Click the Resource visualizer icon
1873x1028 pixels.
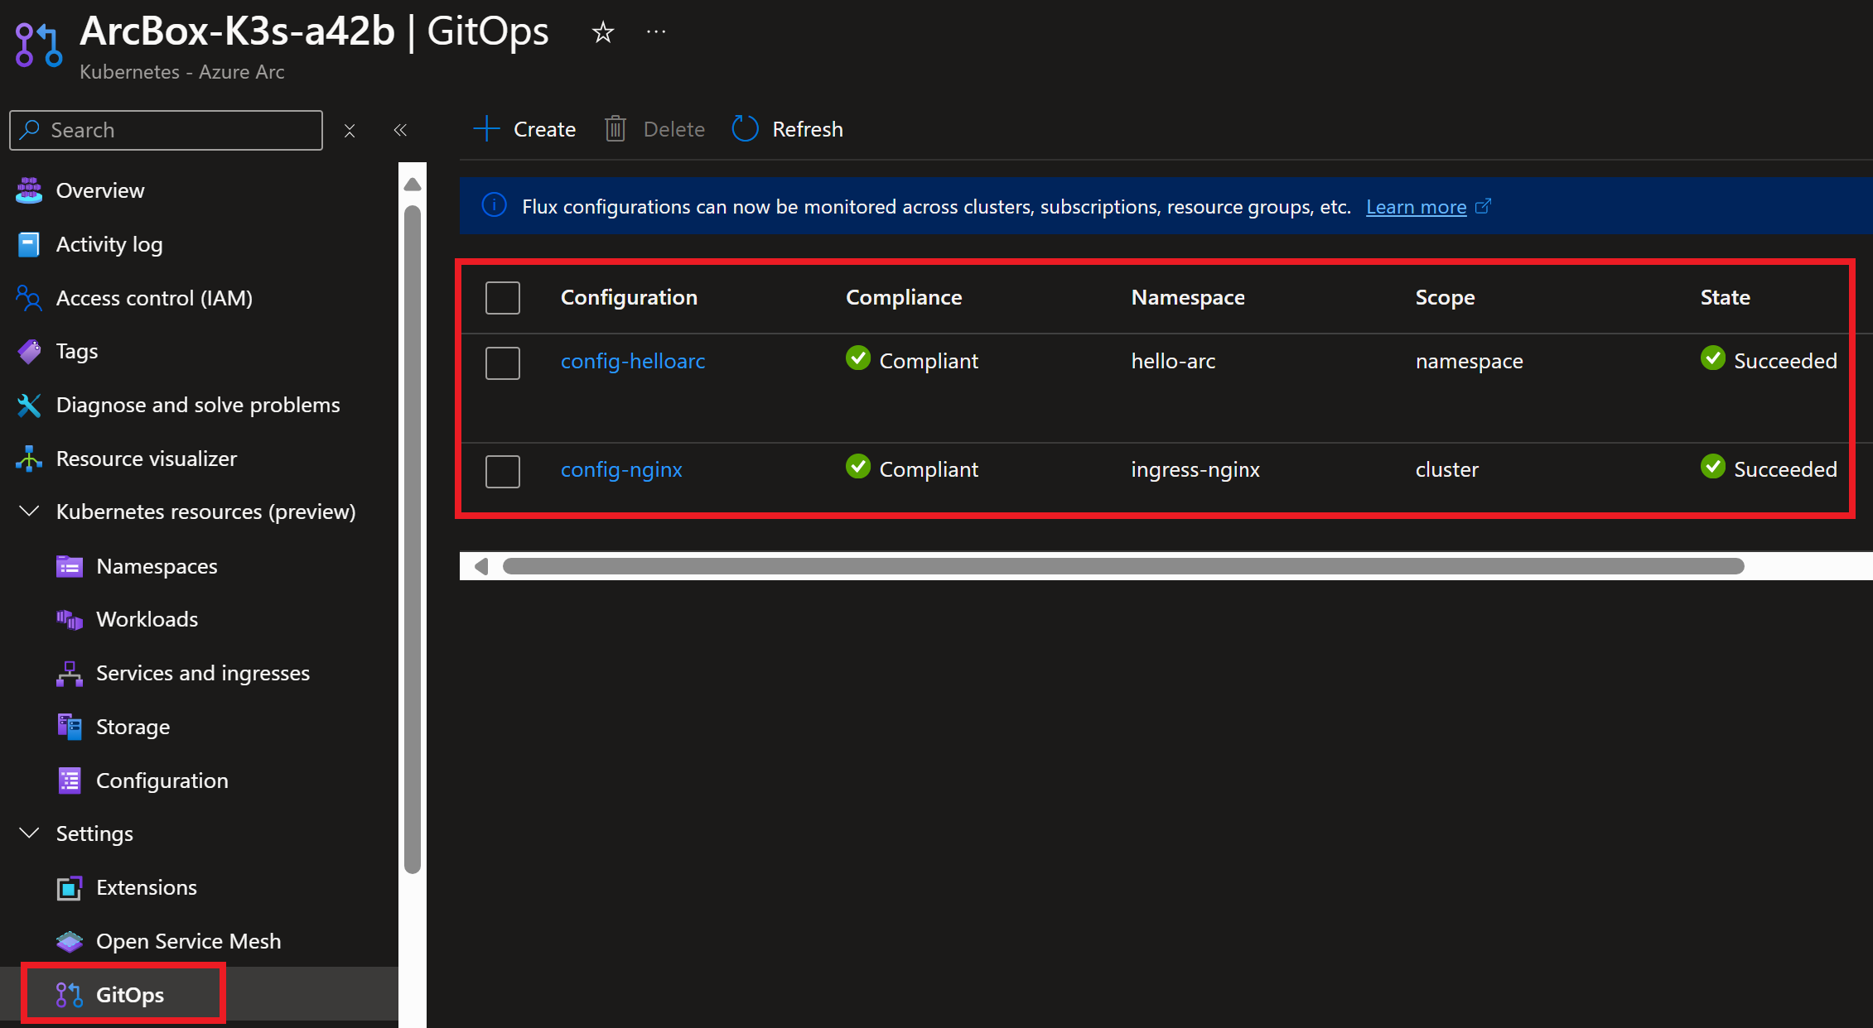pos(29,459)
